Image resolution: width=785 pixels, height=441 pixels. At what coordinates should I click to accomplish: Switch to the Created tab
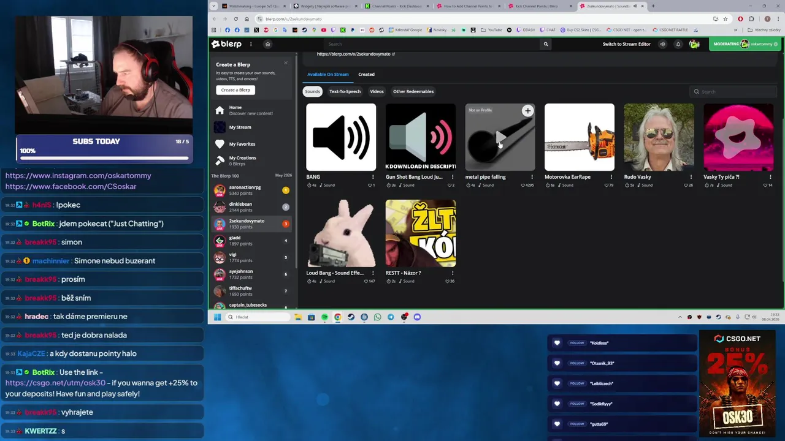(x=366, y=74)
